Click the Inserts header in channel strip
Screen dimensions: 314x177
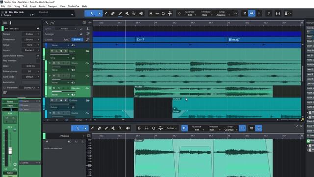coord(29,101)
